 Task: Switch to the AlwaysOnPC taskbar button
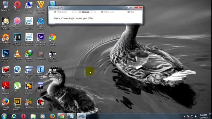(81, 116)
